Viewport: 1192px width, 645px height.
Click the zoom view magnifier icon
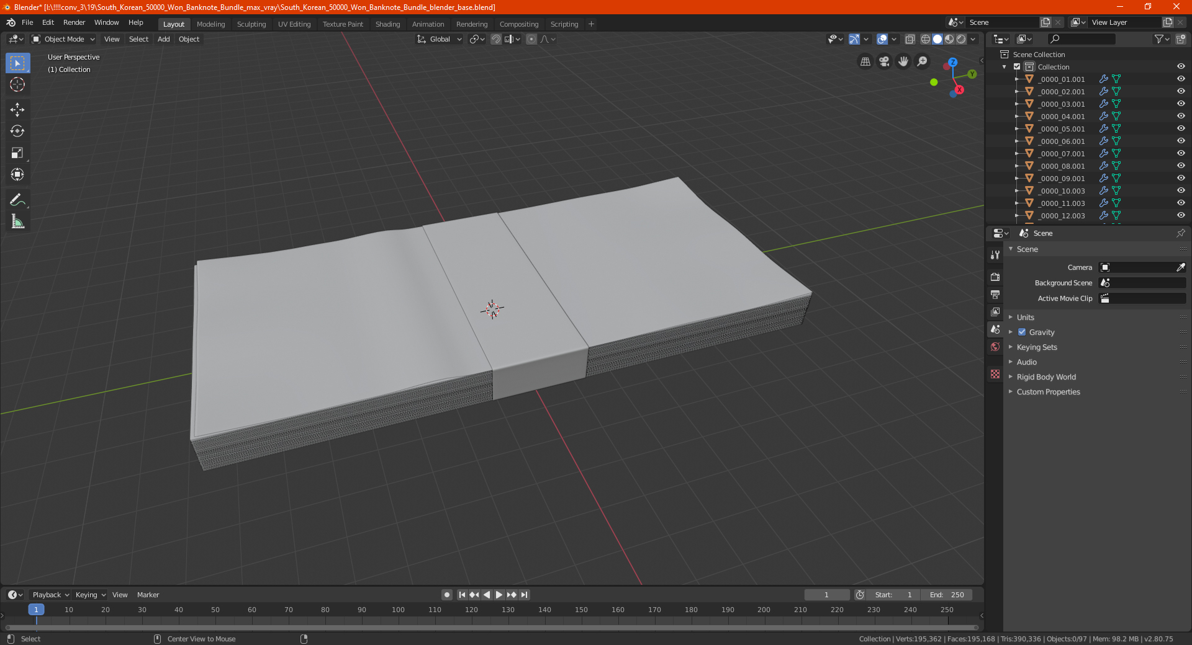point(923,61)
